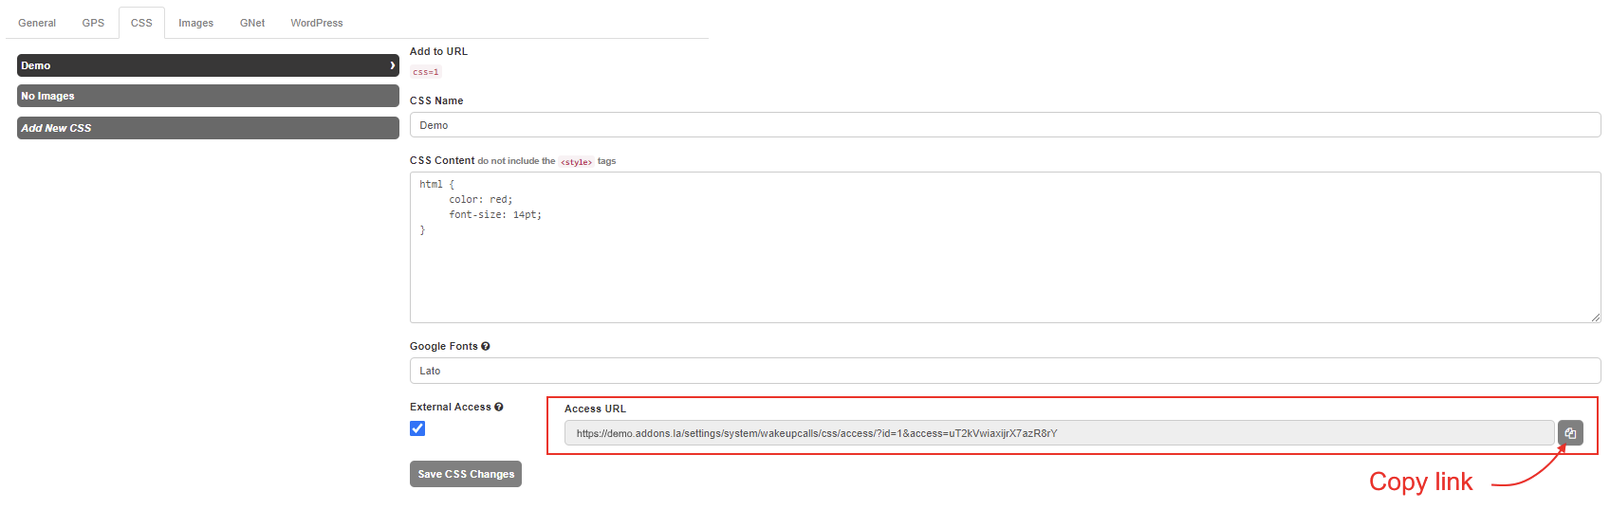Viewport: 1610px width, 509px height.
Task: Click the Access URL text field
Action: click(1059, 433)
